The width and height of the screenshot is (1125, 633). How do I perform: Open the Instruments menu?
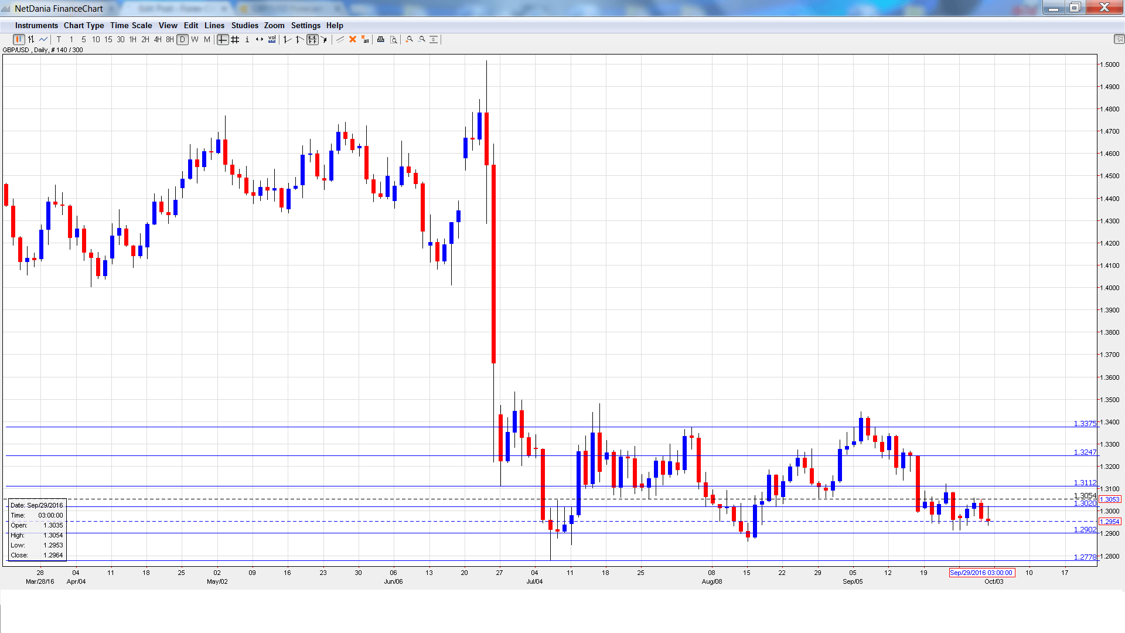coord(36,26)
